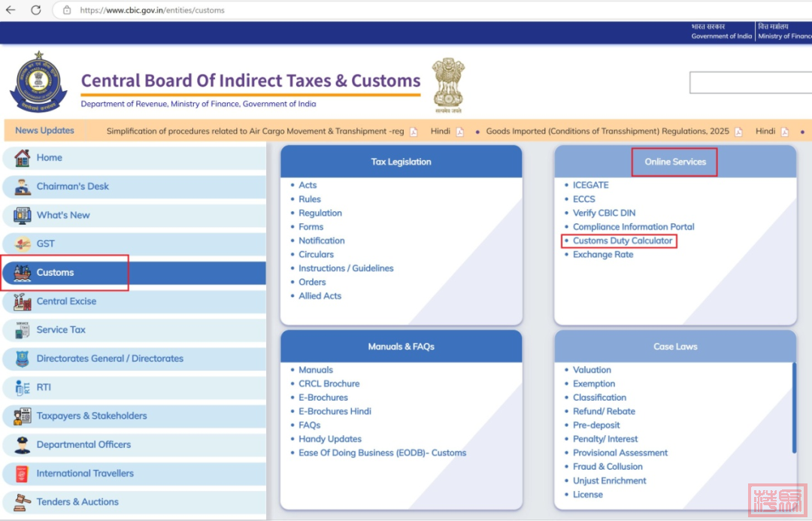The width and height of the screenshot is (812, 521).
Task: Click the Home house icon in the sidebar
Action: pyautogui.click(x=23, y=157)
